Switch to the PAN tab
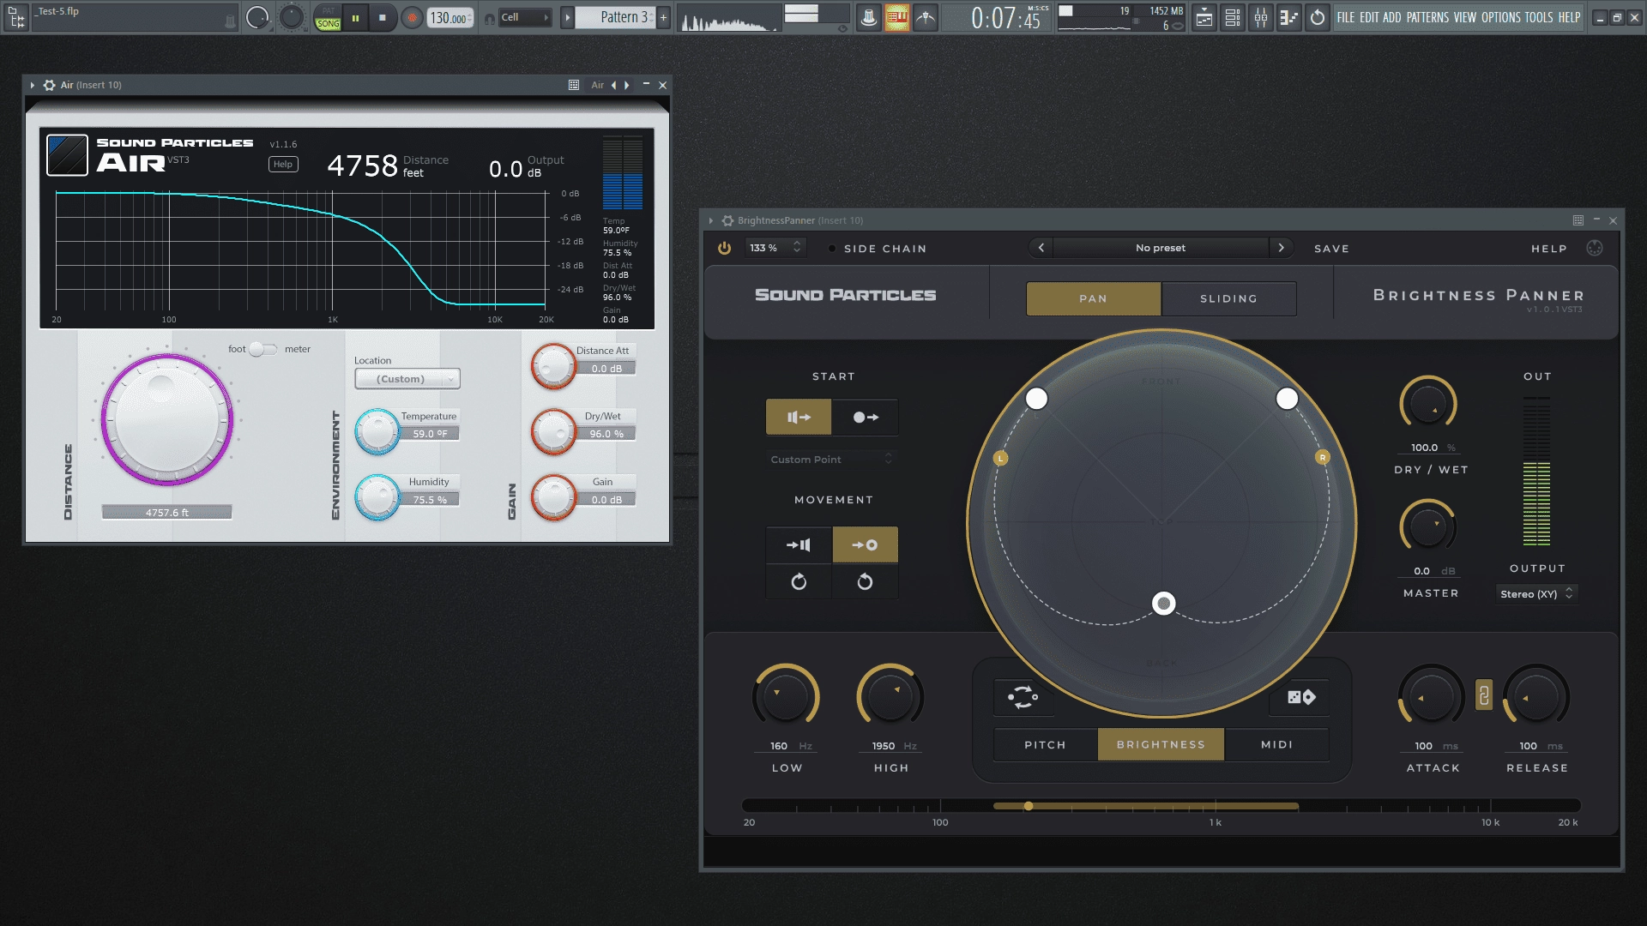 [x=1093, y=298]
